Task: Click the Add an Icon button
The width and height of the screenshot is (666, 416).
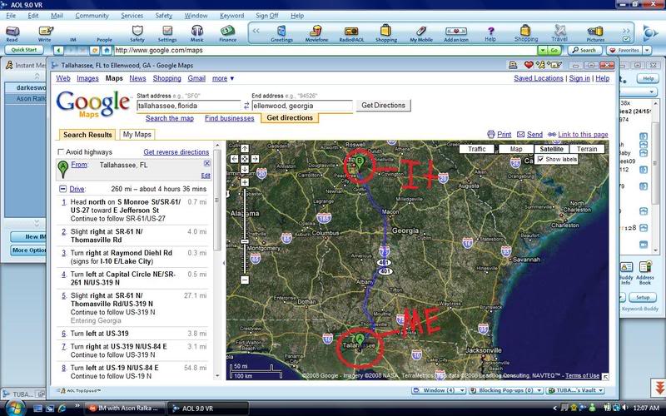Action: (455, 33)
